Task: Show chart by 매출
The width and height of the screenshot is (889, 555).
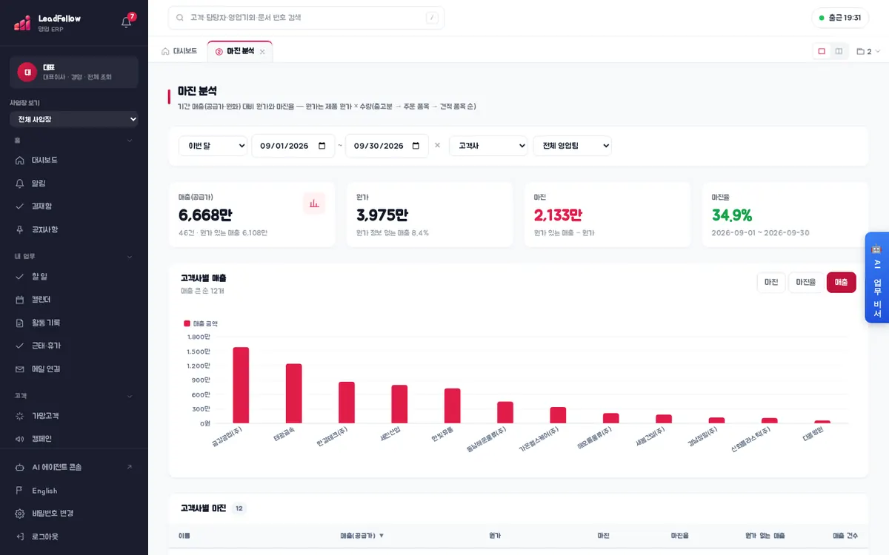Action: pos(842,283)
